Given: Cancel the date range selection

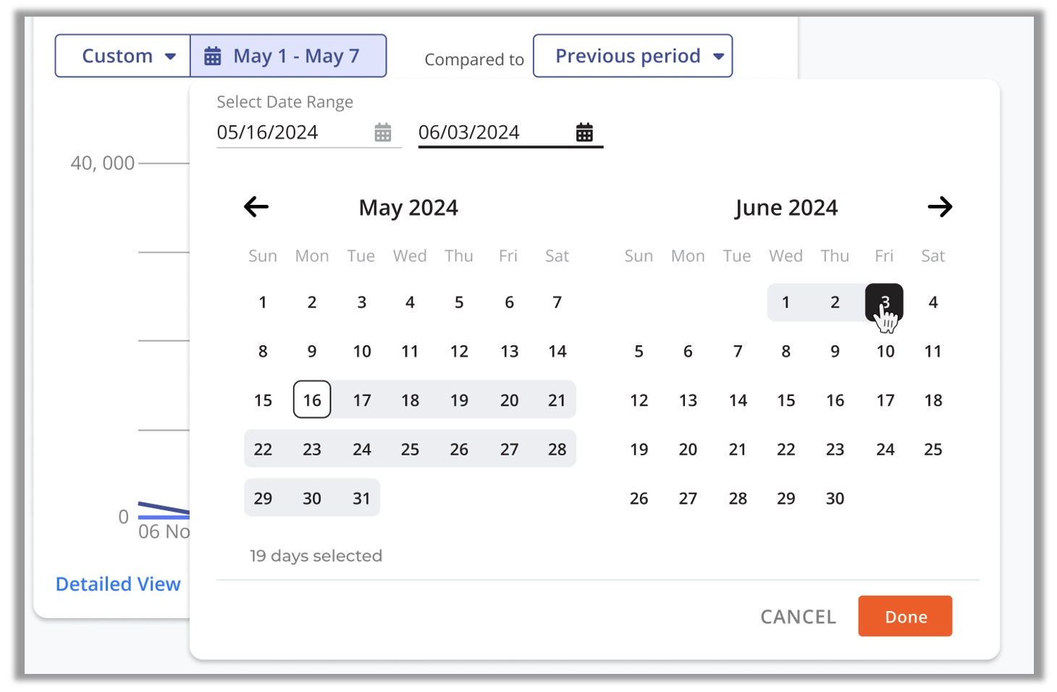Looking at the screenshot, I should pos(798,617).
